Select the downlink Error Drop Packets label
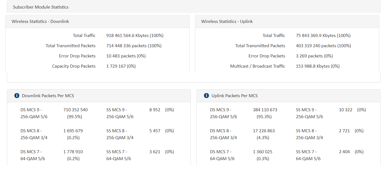382x180 pixels. [x=77, y=56]
